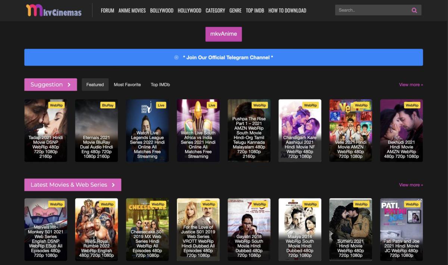Open Watch Live Legends League Series 2022 card
The width and height of the screenshot is (448, 265).
(147, 130)
